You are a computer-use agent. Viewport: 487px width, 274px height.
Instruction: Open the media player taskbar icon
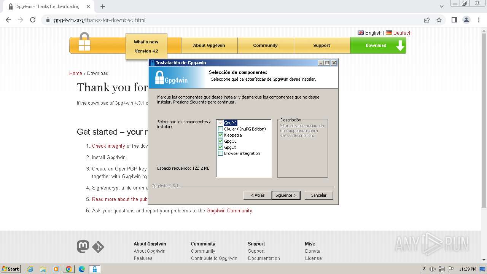click(56, 269)
